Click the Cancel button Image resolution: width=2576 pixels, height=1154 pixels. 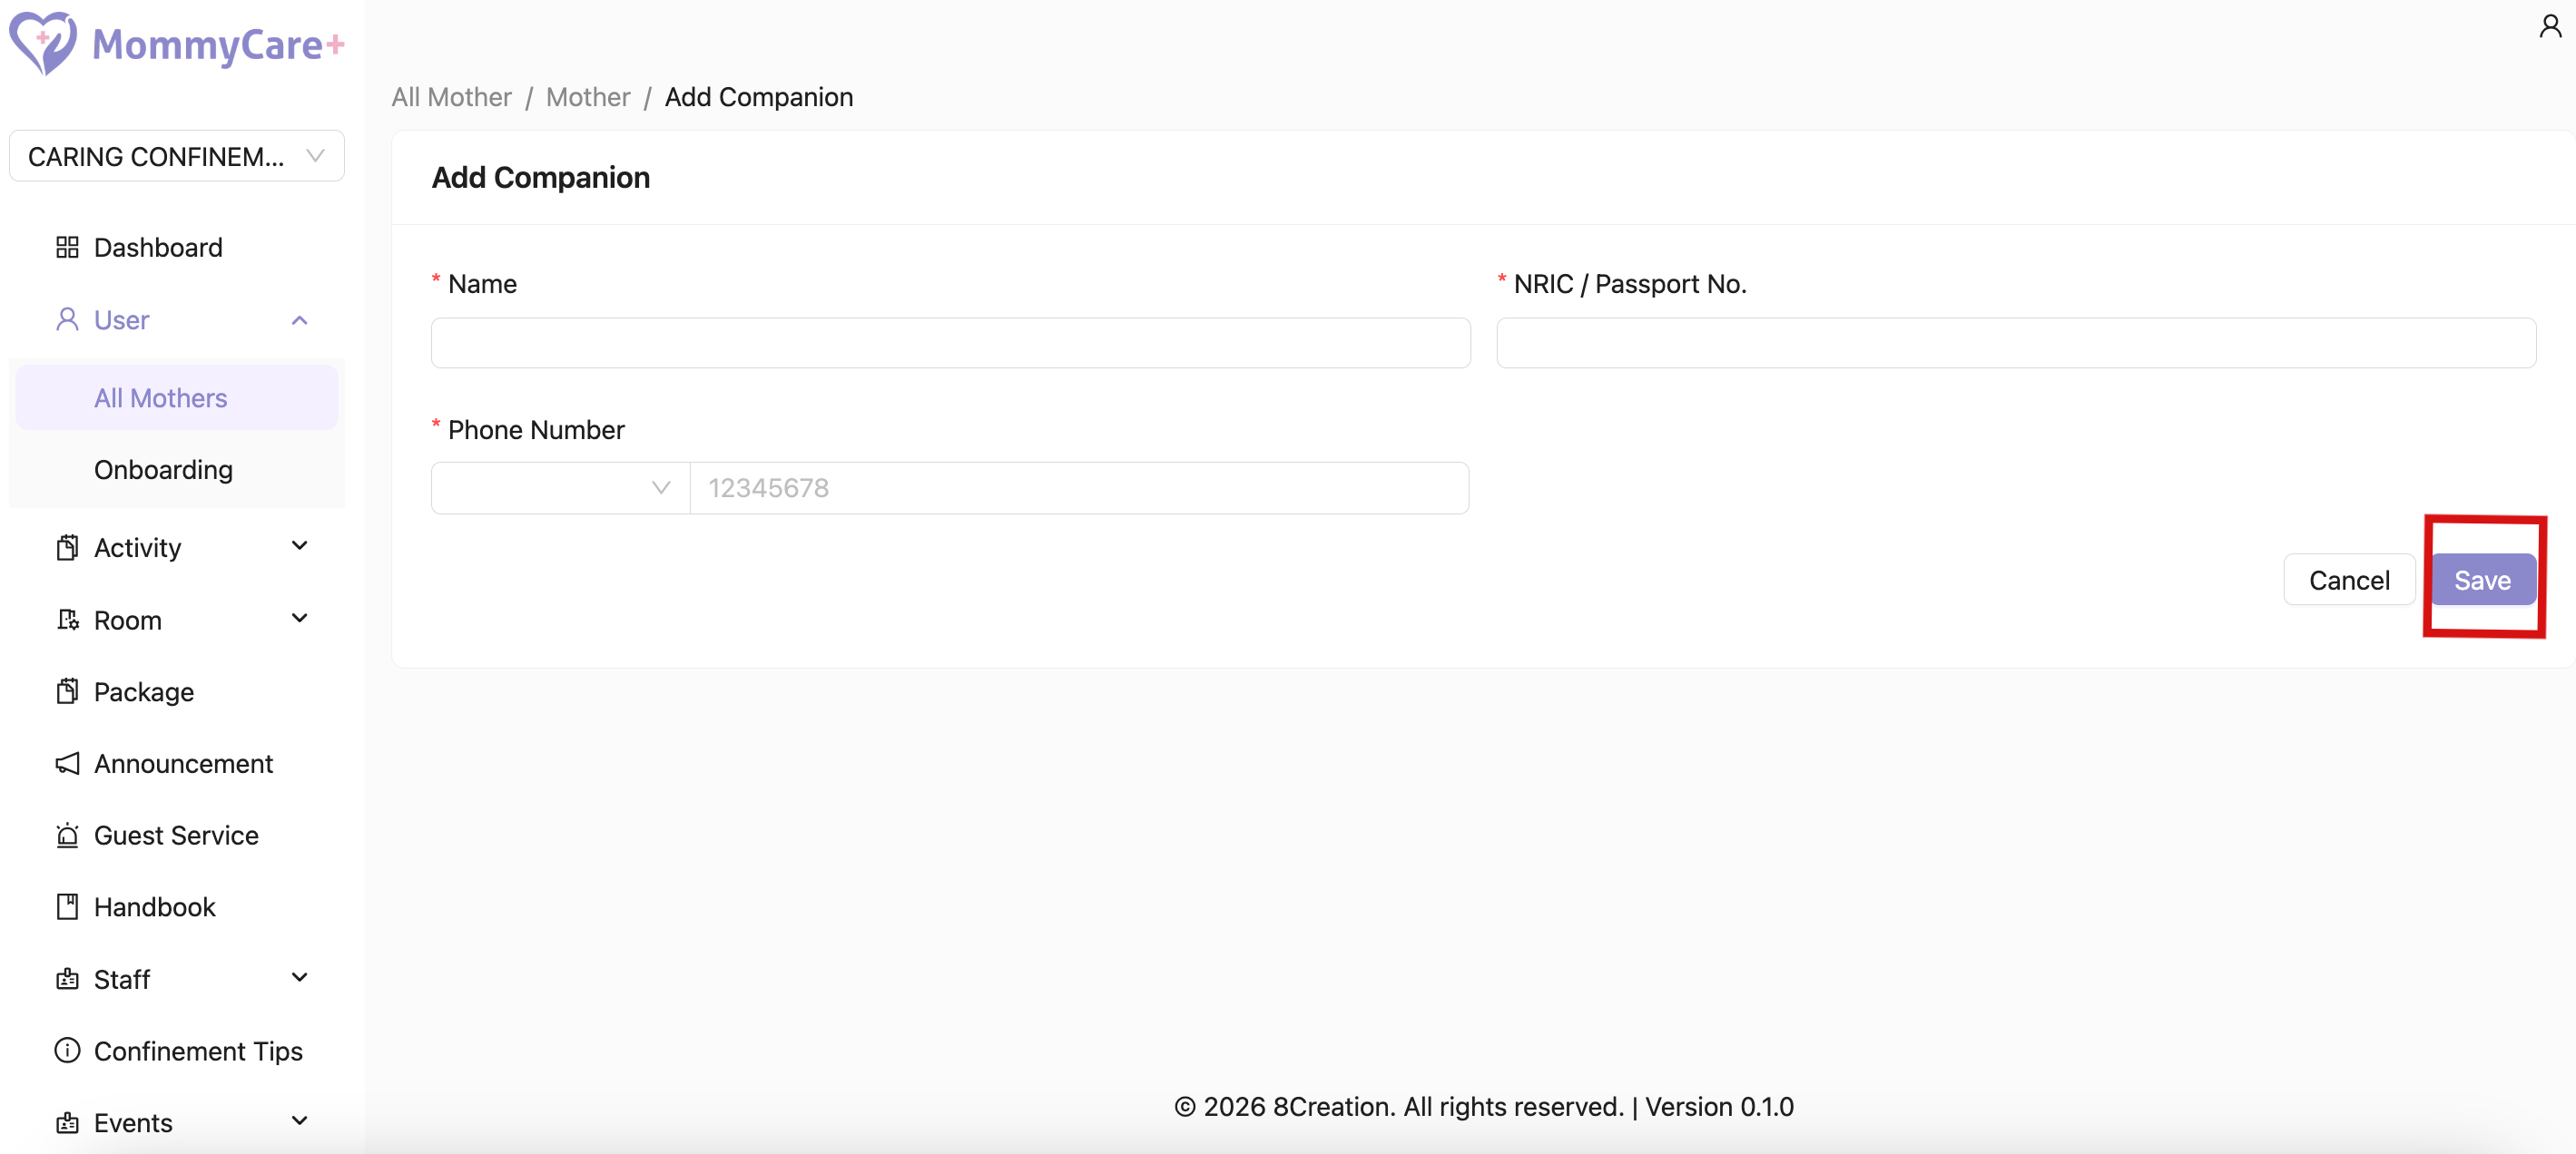[2348, 580]
